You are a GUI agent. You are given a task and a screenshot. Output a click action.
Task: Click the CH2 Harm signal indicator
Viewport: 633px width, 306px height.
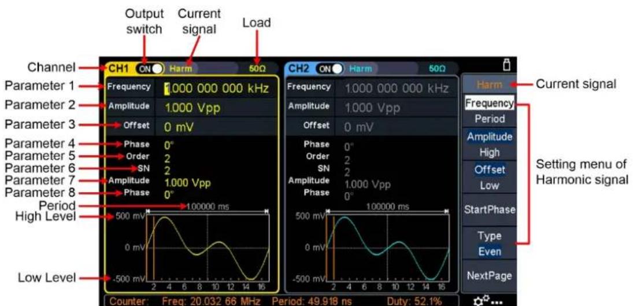point(361,69)
